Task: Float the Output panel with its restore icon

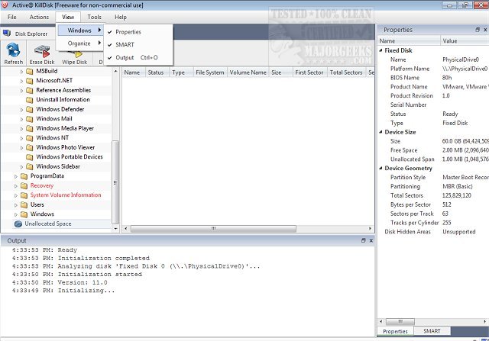Action: (x=364, y=240)
